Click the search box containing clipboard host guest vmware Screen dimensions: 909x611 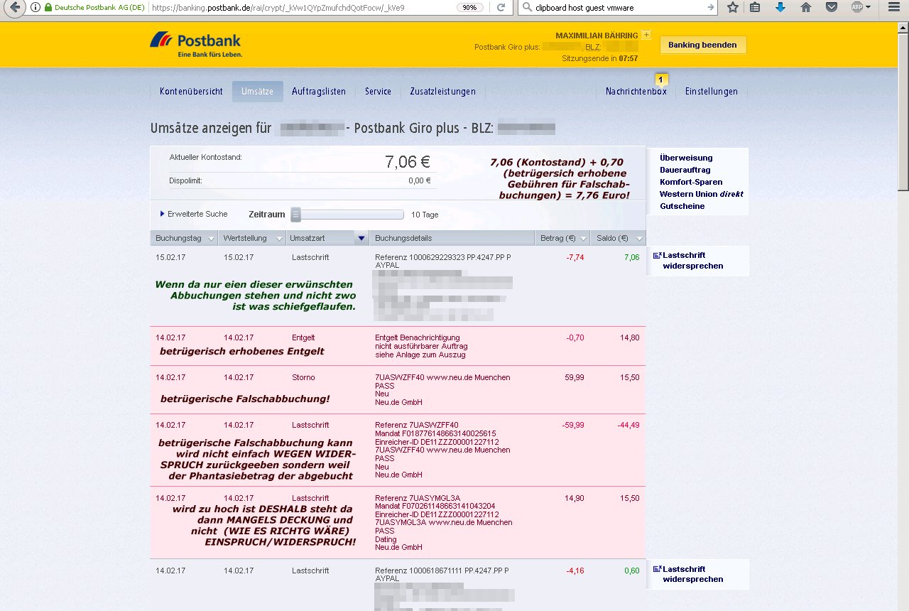point(618,8)
